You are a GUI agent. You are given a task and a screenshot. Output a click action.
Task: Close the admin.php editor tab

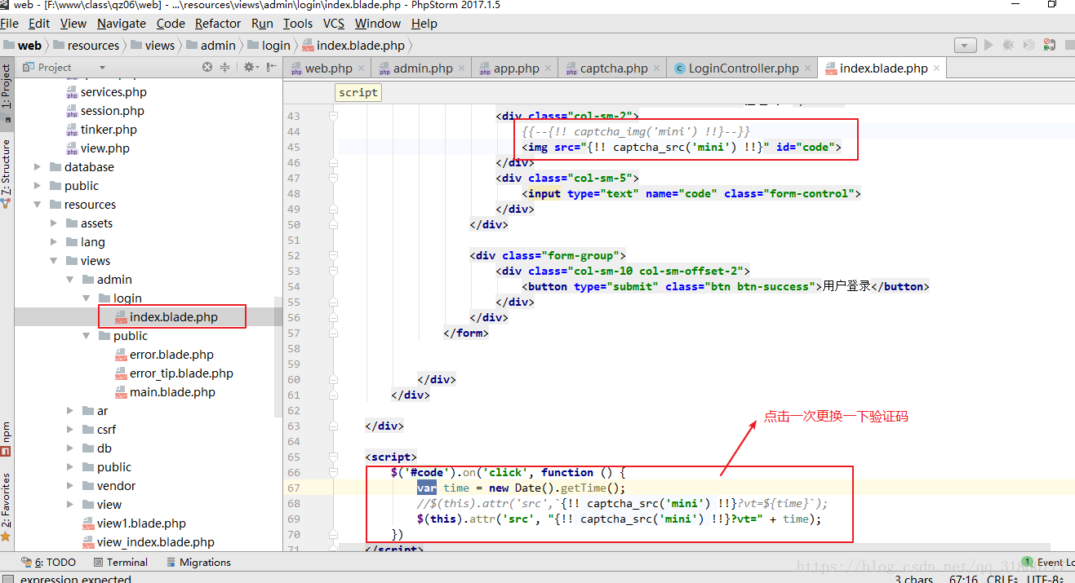pyautogui.click(x=461, y=68)
